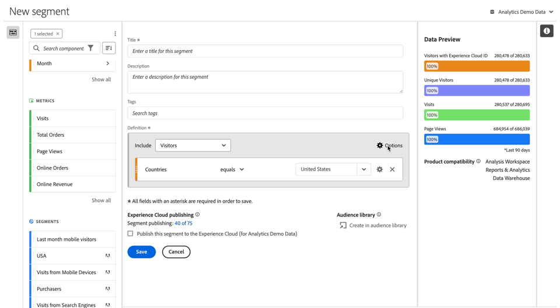560x308 pixels.
Task: Open the three-dot more menu above component search
Action: coord(115,34)
